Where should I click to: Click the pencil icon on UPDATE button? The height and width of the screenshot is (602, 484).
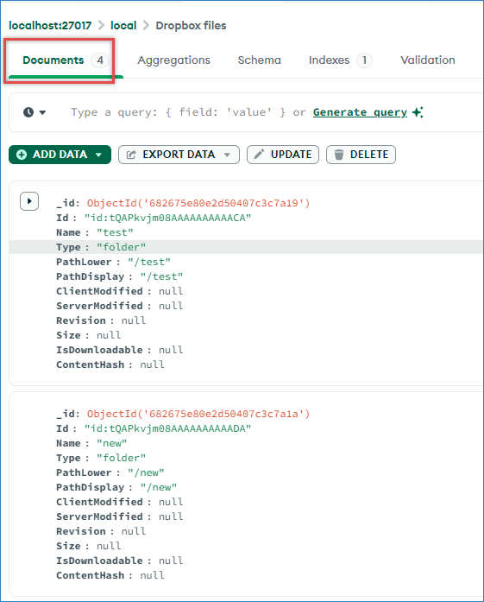[x=259, y=154]
